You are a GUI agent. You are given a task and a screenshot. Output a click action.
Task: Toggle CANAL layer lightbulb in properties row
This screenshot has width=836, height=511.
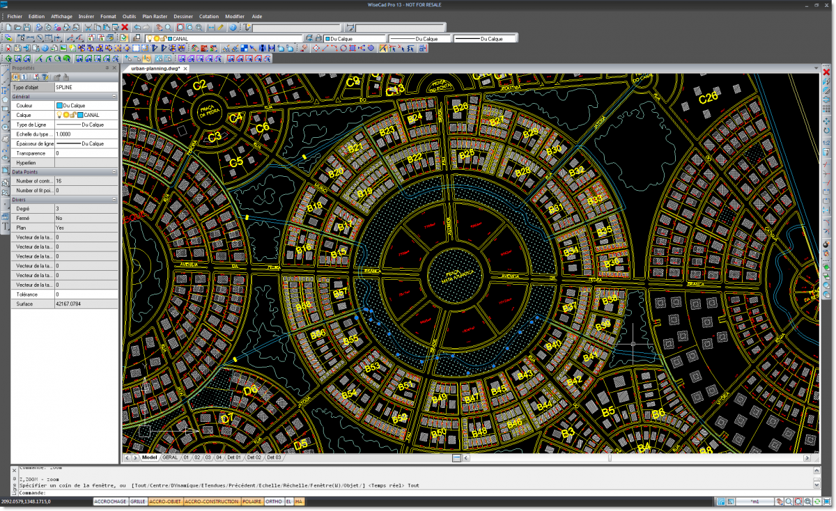tap(59, 115)
